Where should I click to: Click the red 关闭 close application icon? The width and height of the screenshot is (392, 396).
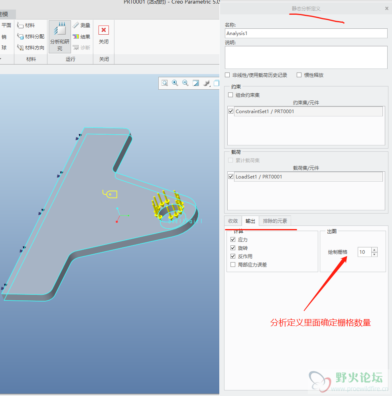(104, 30)
